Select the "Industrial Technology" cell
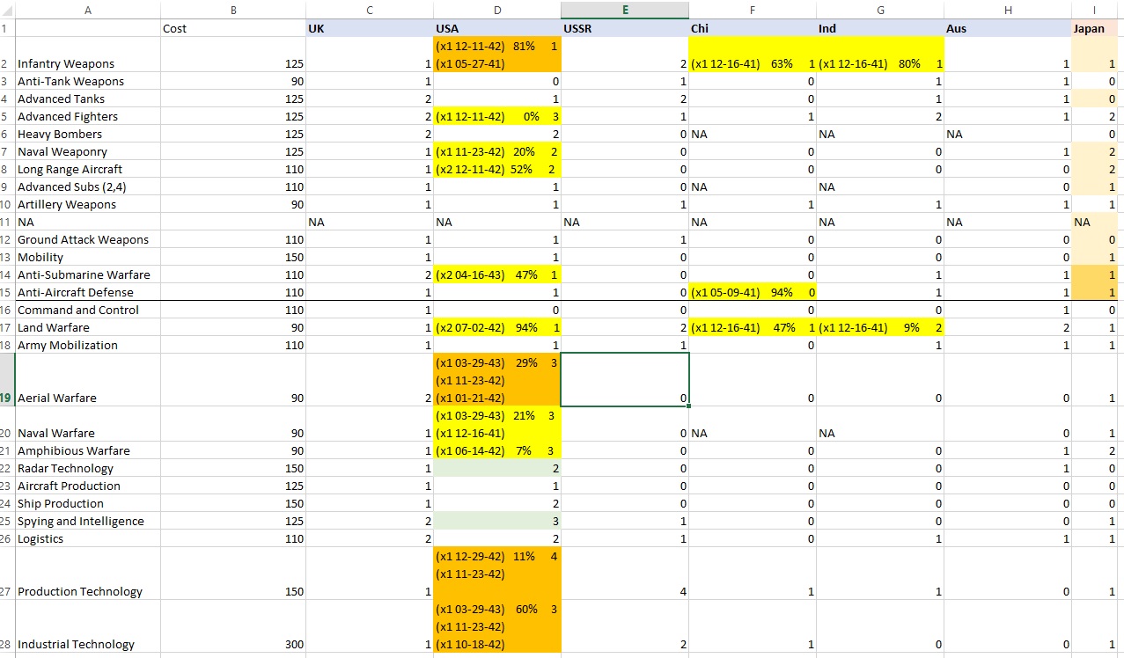The image size is (1124, 658). tap(88, 626)
